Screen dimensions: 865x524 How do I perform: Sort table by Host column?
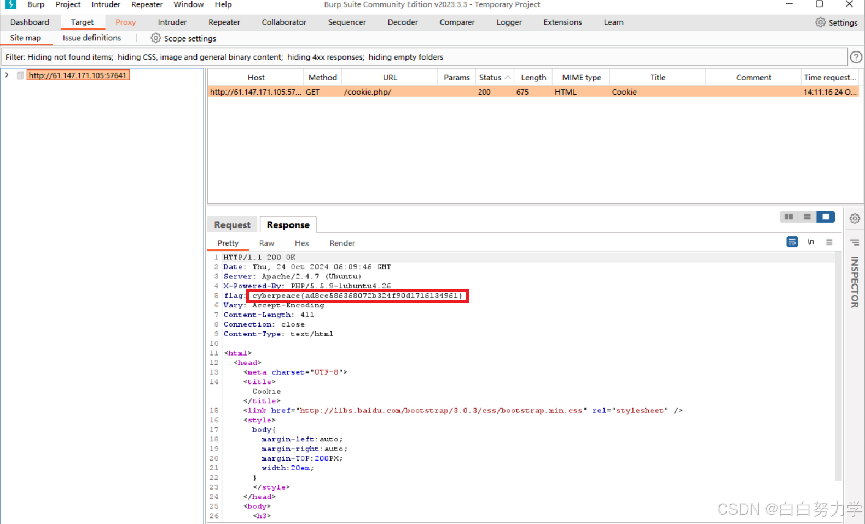pyautogui.click(x=256, y=78)
